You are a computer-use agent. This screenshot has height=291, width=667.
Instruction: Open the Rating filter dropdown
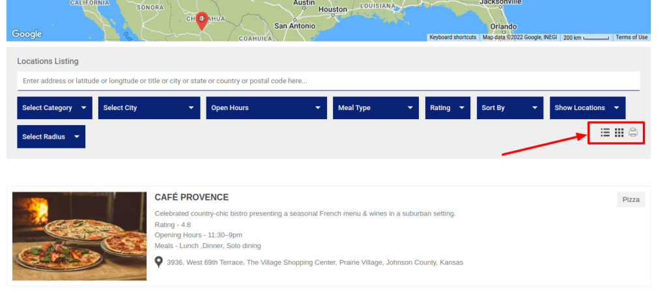(447, 108)
